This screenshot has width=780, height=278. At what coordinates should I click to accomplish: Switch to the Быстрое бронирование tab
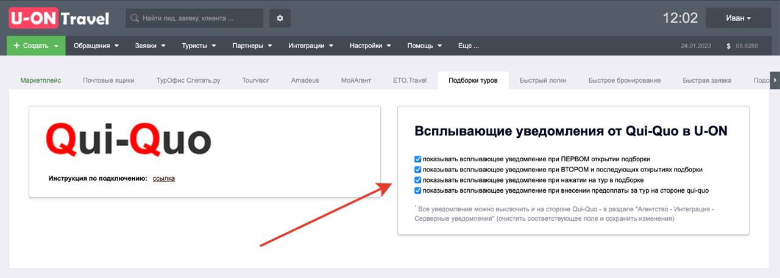tap(625, 80)
